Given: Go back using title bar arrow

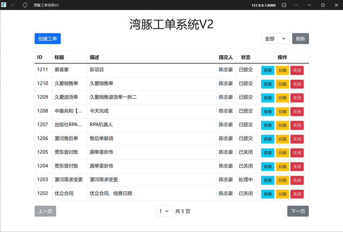Looking at the screenshot, I should click(13, 5).
